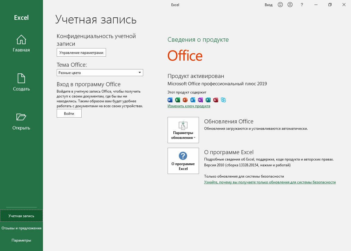Click the Войти sign-in button
The height and width of the screenshot is (251, 351).
(x=69, y=113)
